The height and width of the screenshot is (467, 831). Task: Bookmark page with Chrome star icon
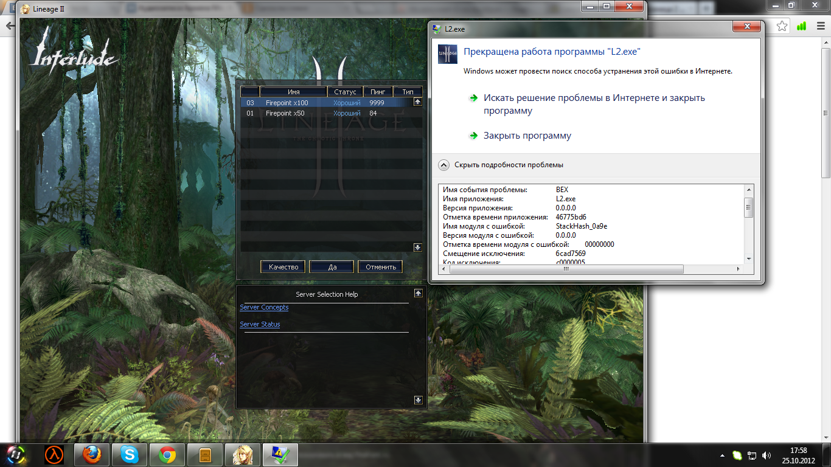pos(782,26)
